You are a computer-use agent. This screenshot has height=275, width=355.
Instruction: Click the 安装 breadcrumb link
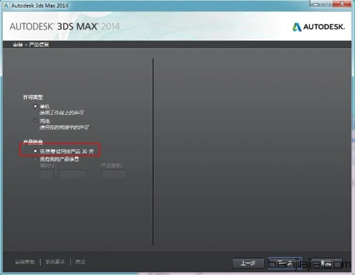click(18, 45)
